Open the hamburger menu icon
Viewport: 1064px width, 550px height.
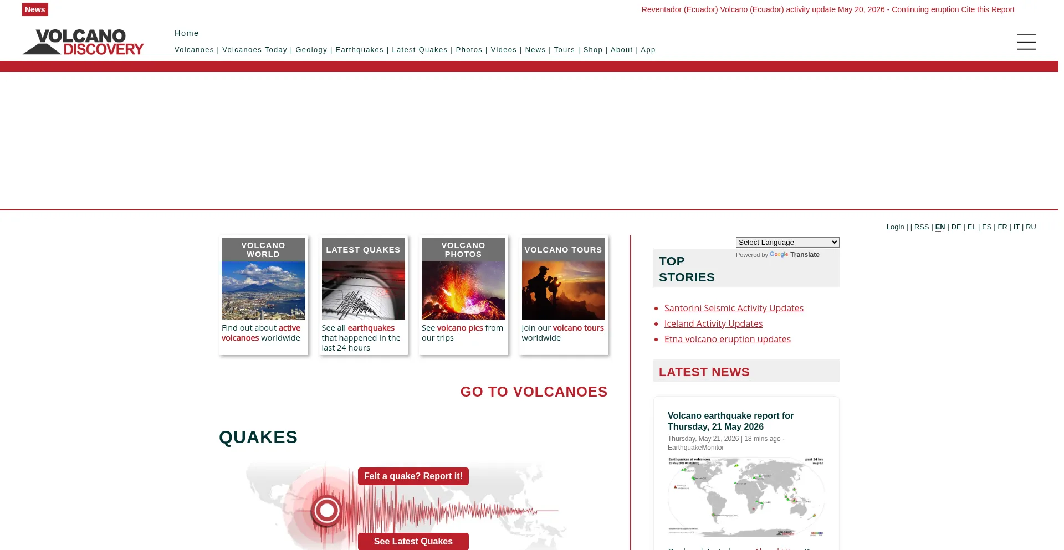point(1026,42)
